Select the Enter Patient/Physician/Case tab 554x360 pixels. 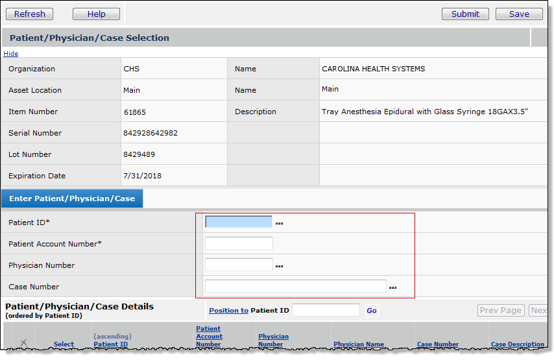pyautogui.click(x=72, y=198)
